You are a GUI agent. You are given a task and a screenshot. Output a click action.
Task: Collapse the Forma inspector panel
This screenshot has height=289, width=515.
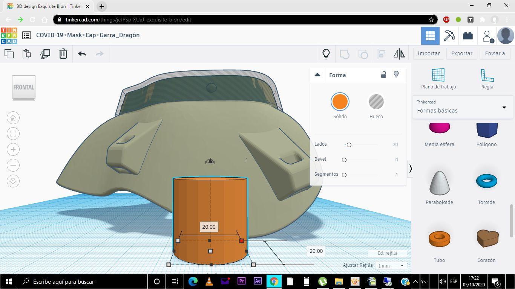click(317, 75)
